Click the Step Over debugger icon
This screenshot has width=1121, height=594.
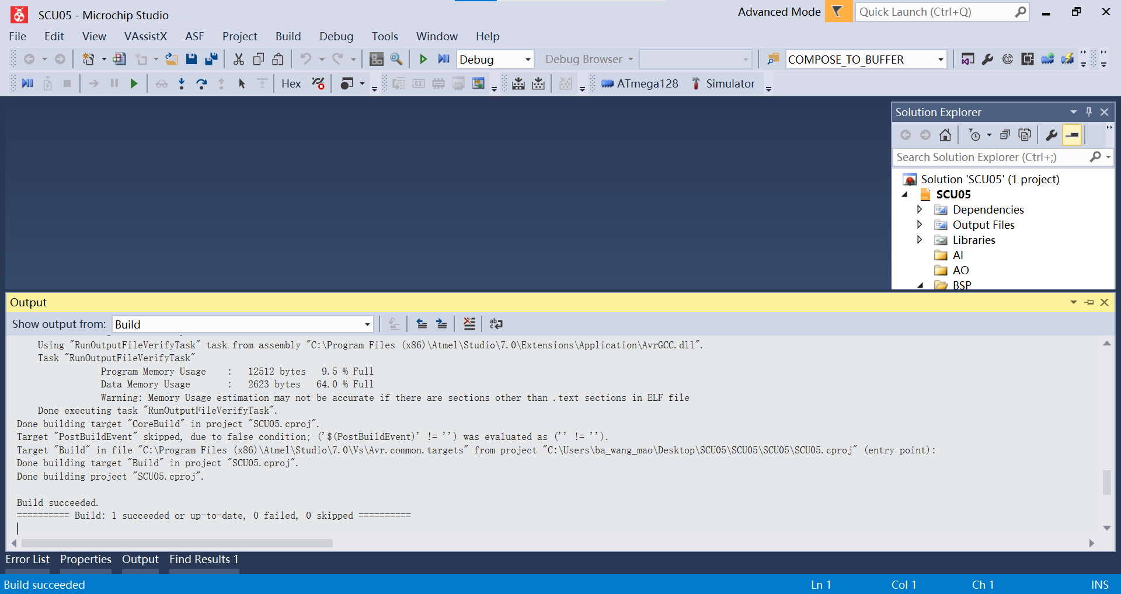click(201, 83)
